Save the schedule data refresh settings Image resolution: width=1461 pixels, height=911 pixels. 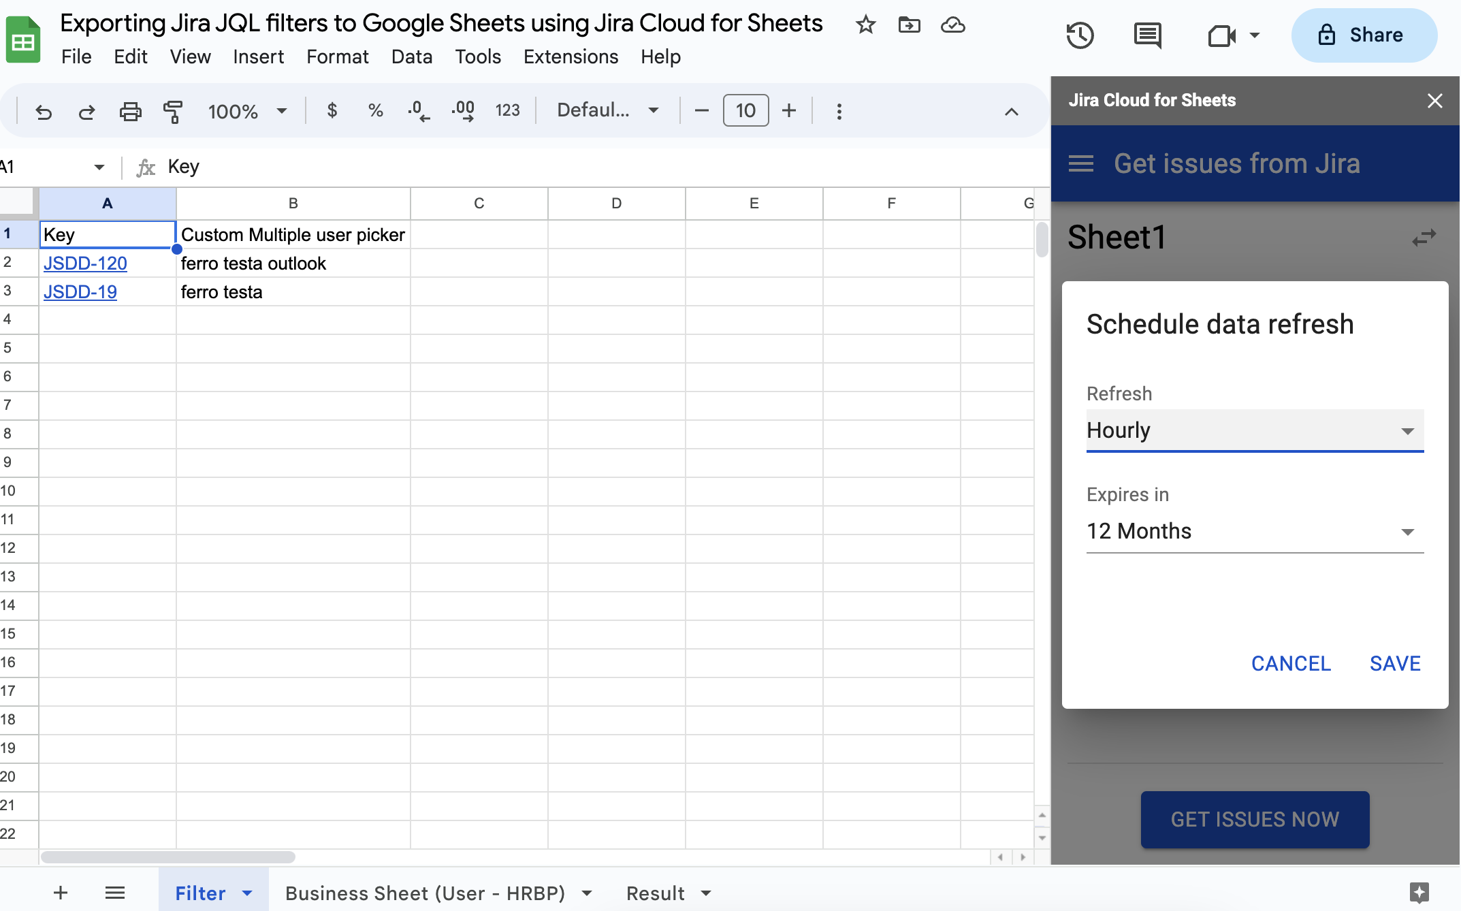point(1395,664)
